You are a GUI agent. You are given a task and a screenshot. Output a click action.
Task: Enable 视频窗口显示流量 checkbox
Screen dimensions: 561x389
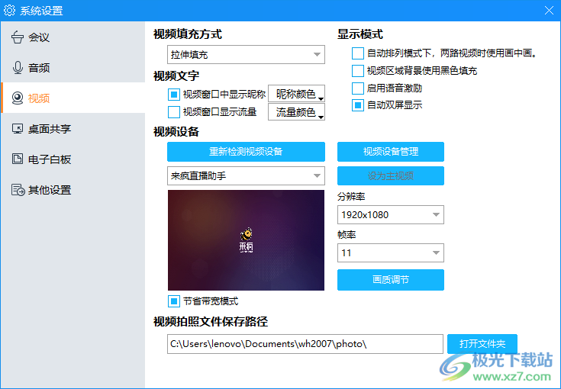[x=174, y=112]
